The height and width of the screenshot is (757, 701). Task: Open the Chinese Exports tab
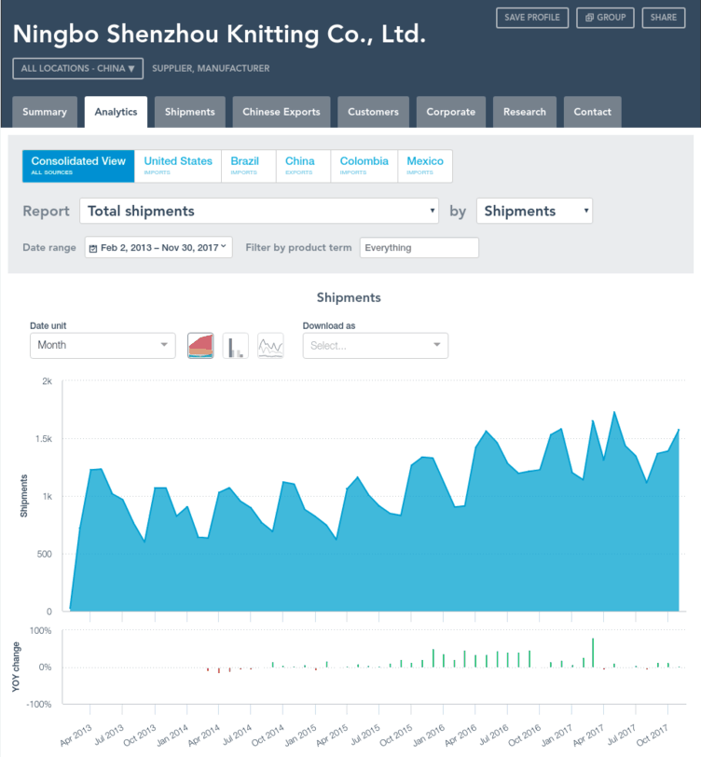282,112
